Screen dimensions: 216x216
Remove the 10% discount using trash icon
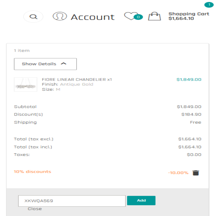coord(196,173)
